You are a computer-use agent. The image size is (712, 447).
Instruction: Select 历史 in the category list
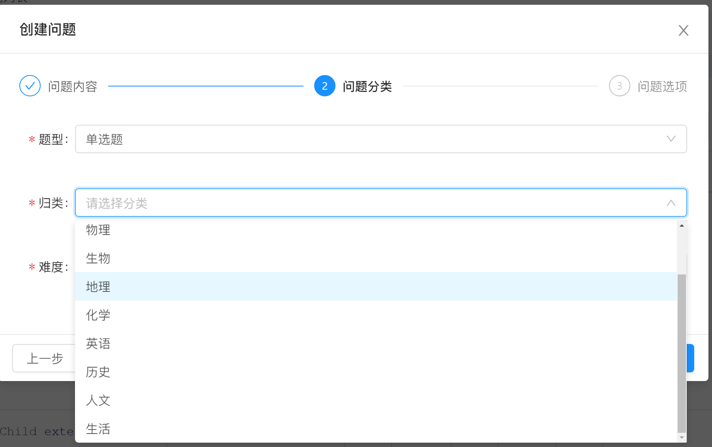click(98, 372)
